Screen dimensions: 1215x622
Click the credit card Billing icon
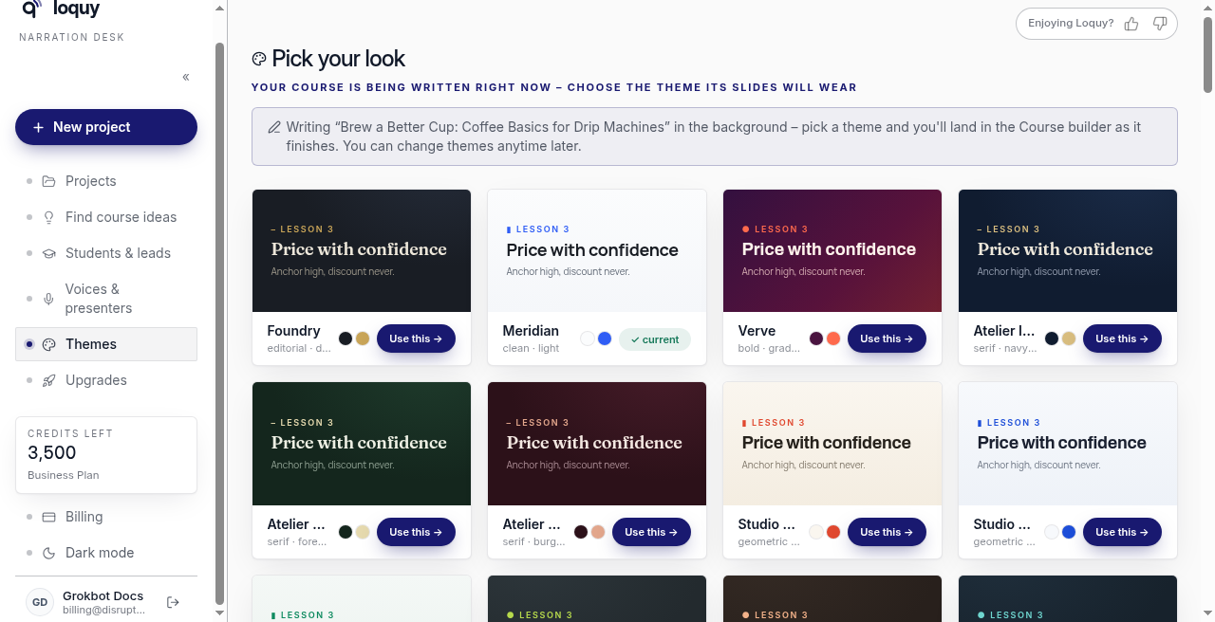[49, 517]
